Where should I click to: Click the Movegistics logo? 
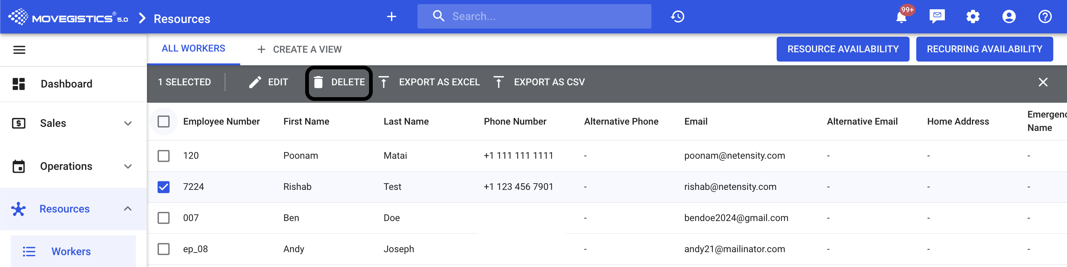click(68, 17)
